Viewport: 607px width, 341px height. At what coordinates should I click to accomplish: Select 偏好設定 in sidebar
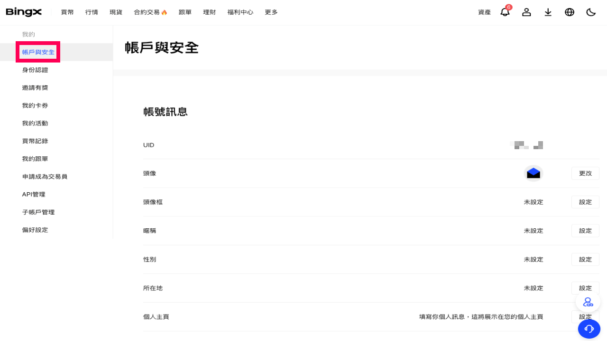click(35, 230)
